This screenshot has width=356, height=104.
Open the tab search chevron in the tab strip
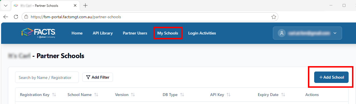point(6,5)
